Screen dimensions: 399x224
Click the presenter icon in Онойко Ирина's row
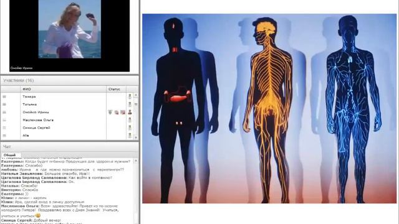coord(130,112)
